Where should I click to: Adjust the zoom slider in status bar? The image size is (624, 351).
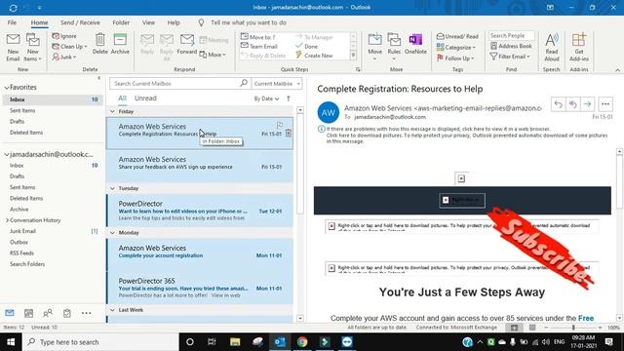(x=573, y=328)
